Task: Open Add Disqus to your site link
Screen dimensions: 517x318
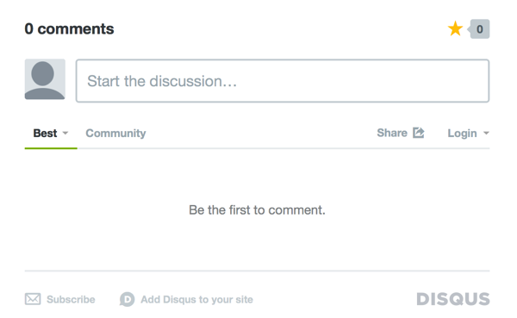Action: [196, 300]
